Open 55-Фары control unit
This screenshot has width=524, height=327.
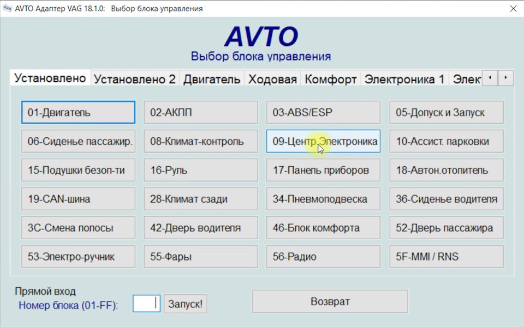pyautogui.click(x=201, y=257)
